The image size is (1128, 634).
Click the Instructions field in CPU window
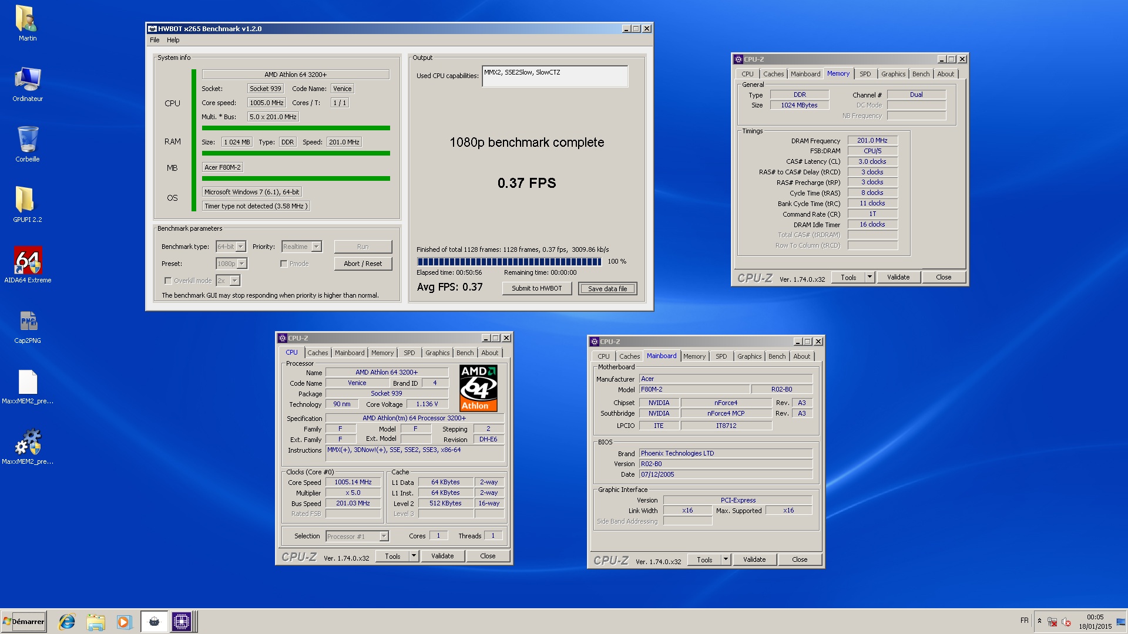pos(415,453)
